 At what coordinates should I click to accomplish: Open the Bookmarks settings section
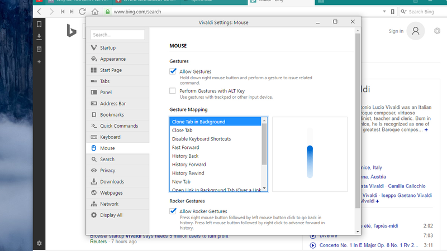click(118, 115)
